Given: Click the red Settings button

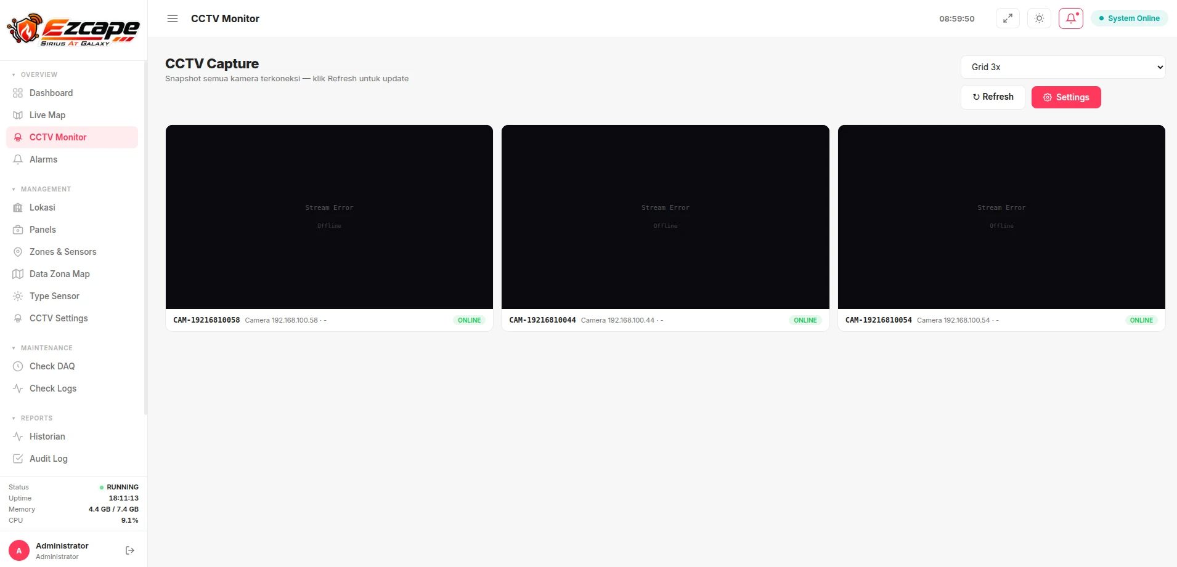Looking at the screenshot, I should (x=1066, y=97).
